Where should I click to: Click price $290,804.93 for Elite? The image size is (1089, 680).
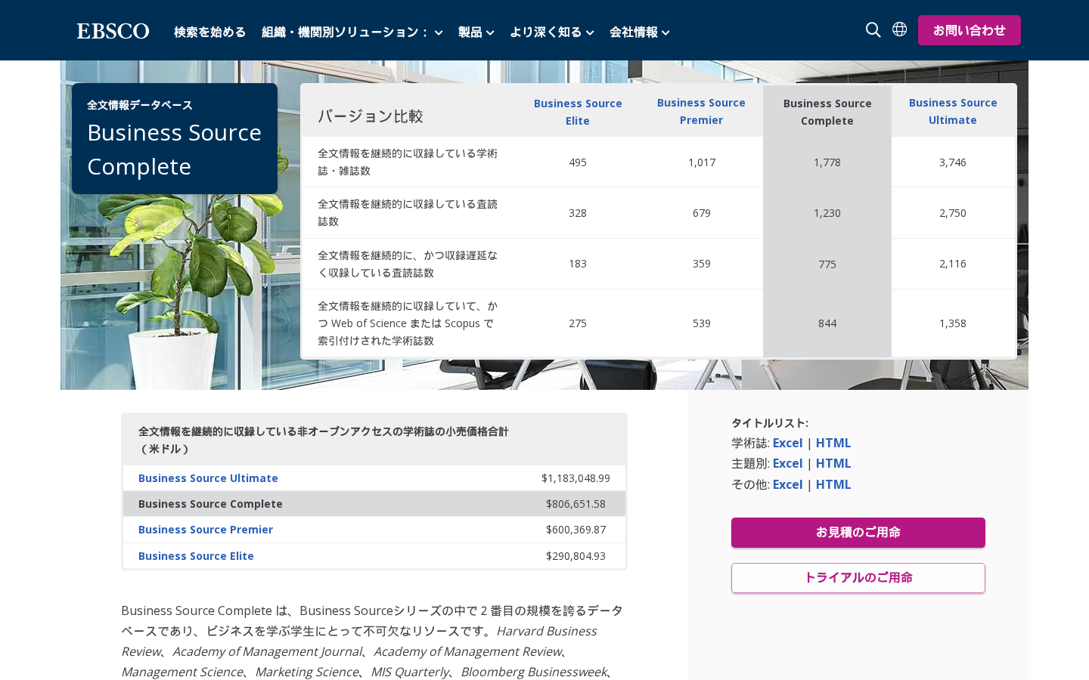576,556
